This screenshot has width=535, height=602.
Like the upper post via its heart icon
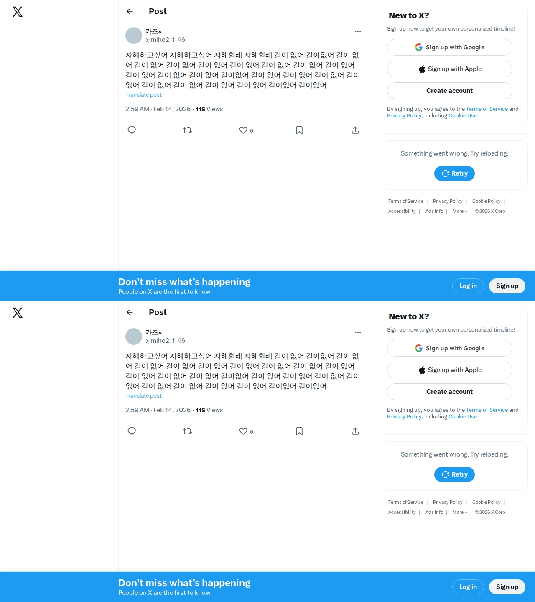(243, 130)
